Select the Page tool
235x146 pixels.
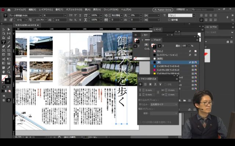4,33
